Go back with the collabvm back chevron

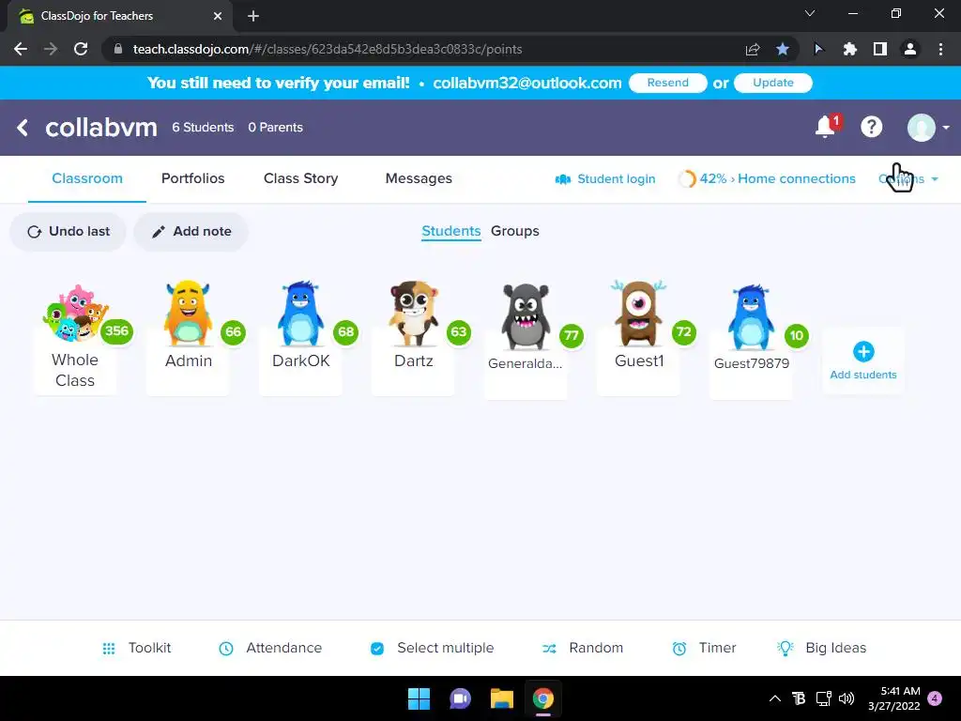click(23, 128)
